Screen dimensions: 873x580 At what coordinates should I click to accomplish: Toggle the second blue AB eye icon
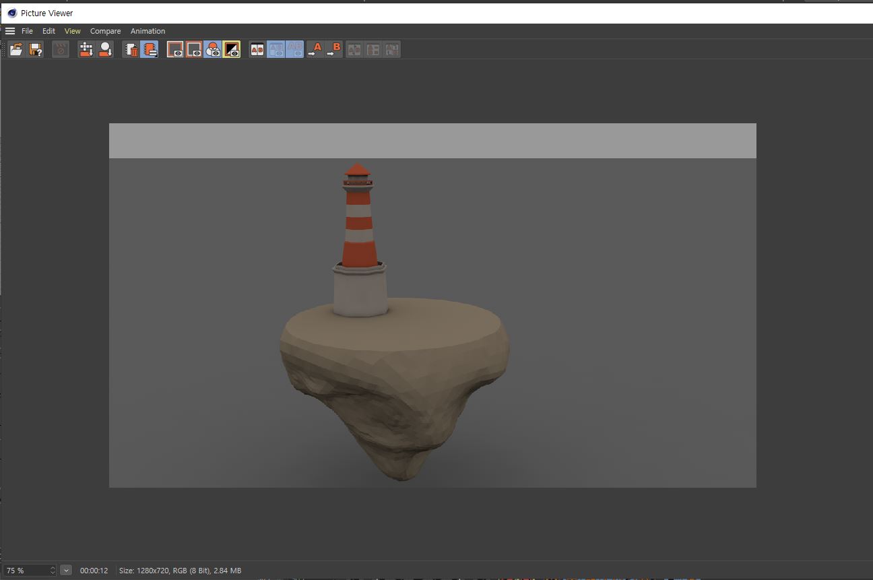click(x=294, y=49)
